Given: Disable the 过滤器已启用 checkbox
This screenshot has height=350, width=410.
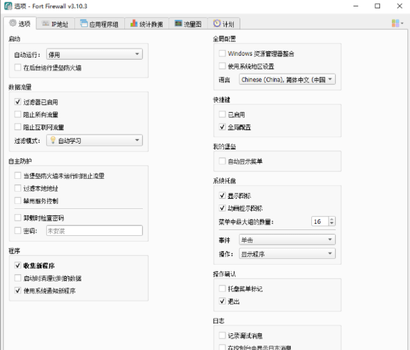Looking at the screenshot, I should (18, 102).
